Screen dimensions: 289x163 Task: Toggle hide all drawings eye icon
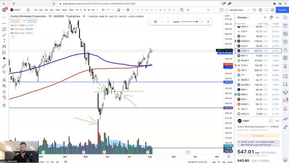(4, 97)
